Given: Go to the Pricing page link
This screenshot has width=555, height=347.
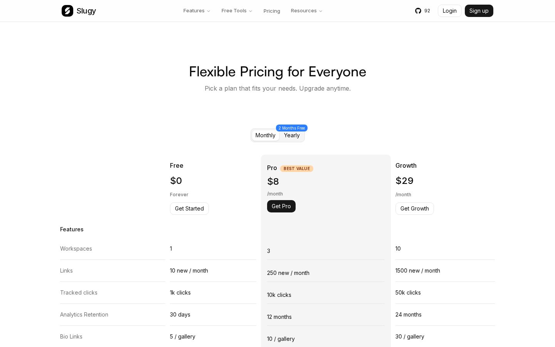Looking at the screenshot, I should click(x=272, y=11).
